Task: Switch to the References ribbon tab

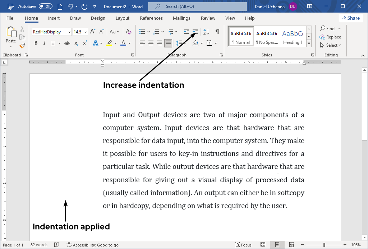Action: (151, 18)
